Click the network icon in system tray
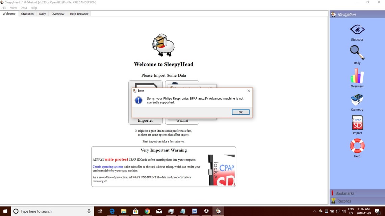 coord(338,211)
